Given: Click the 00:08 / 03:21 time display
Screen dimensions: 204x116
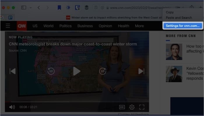Looking at the screenshot, I should tap(28, 107).
